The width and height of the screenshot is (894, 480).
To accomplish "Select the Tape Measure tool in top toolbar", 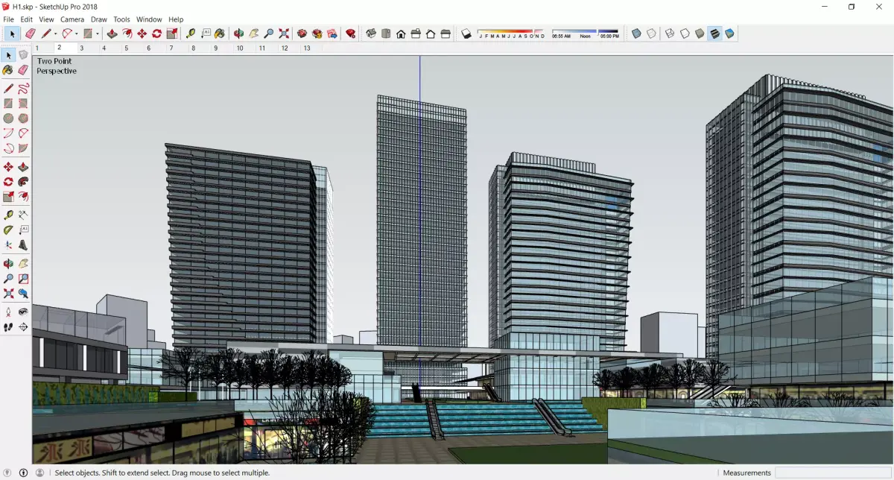I will click(191, 34).
